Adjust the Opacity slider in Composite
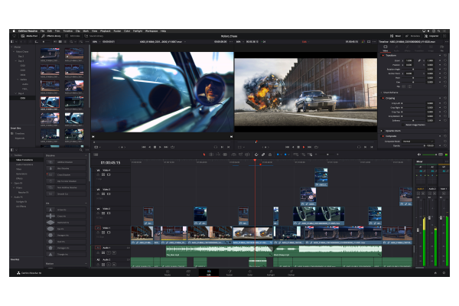 click(414, 145)
